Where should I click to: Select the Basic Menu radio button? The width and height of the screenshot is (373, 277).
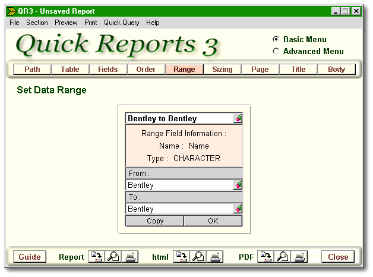pos(276,39)
